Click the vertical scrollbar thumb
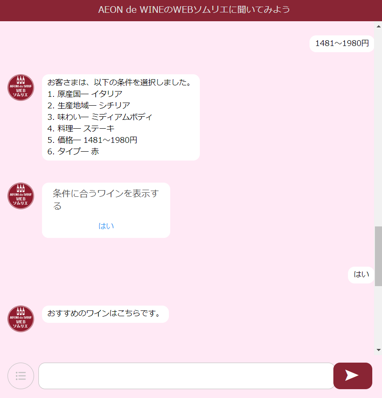Viewport: 382px width, 398px height. (378, 256)
